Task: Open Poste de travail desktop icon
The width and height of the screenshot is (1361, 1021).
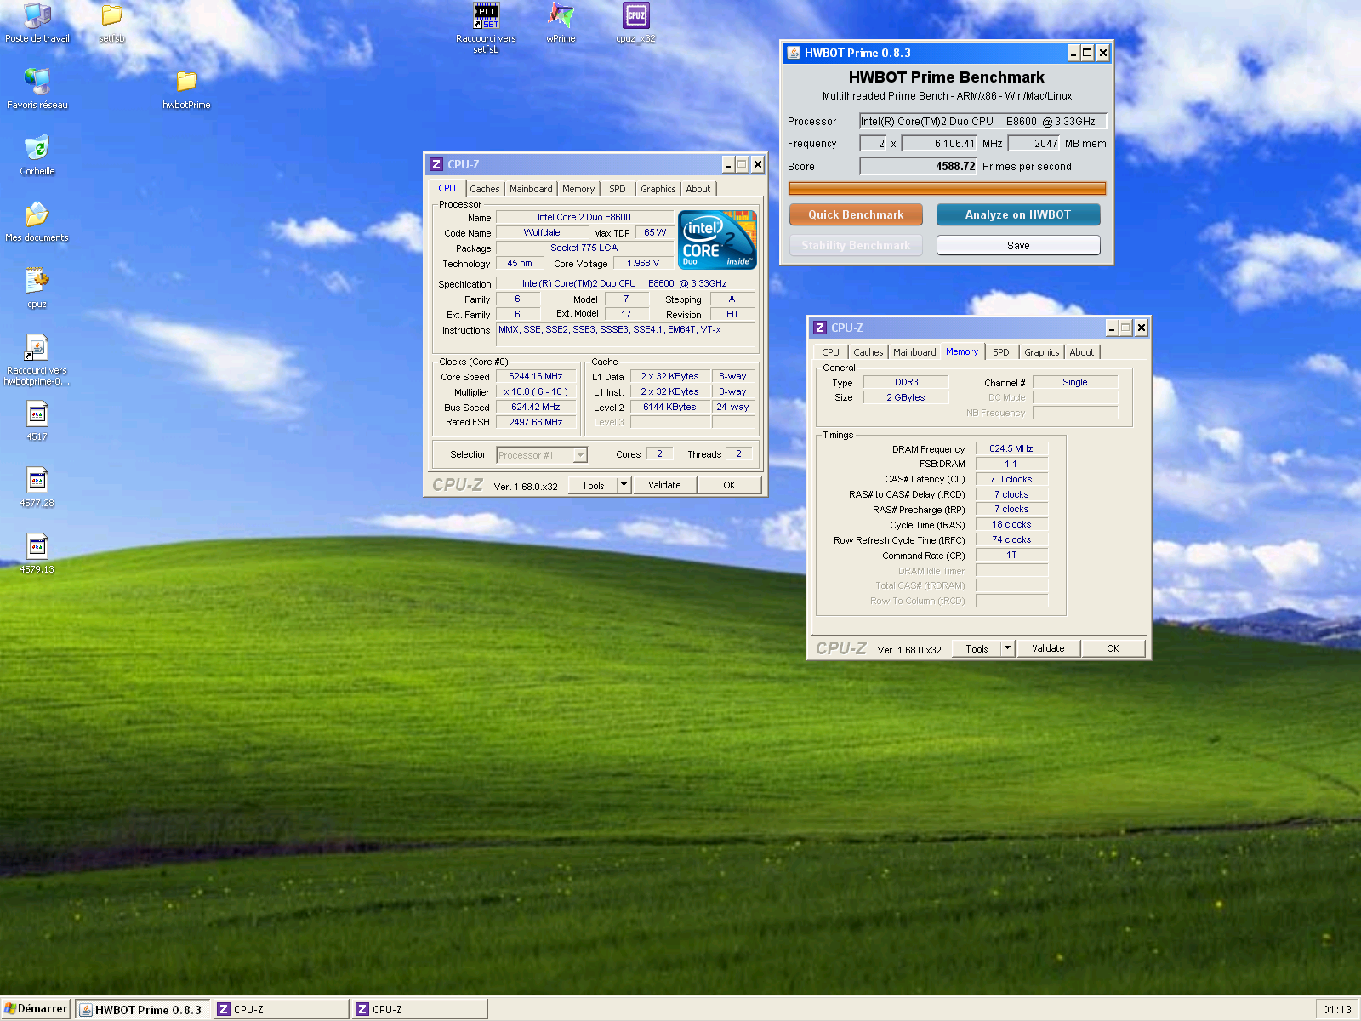Action: point(37,22)
